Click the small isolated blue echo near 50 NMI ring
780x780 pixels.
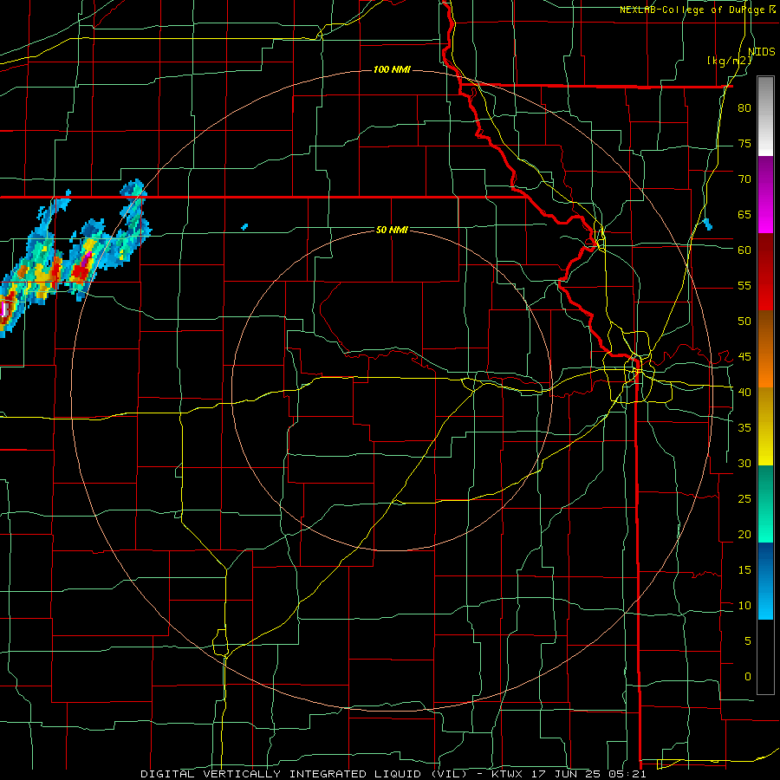244,227
